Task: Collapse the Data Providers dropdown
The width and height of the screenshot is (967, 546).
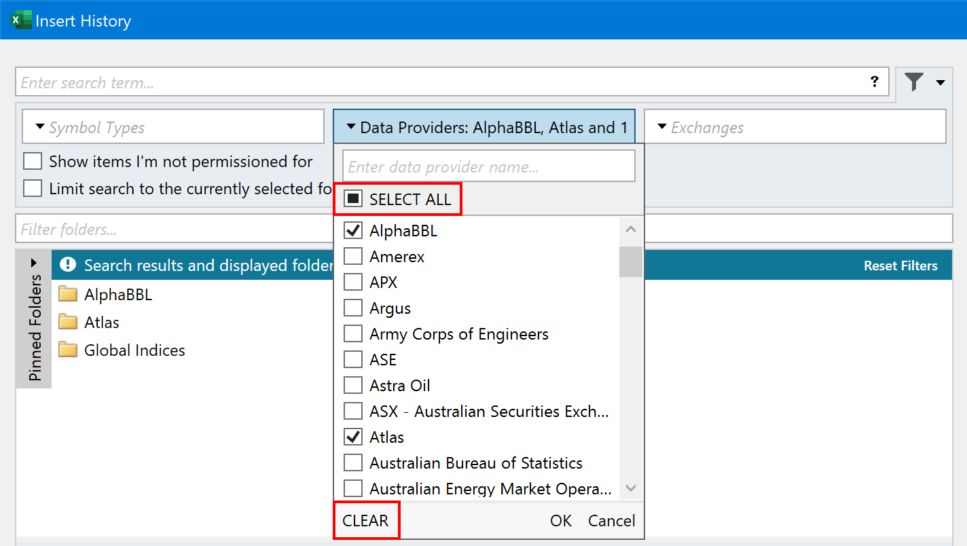Action: 484,127
